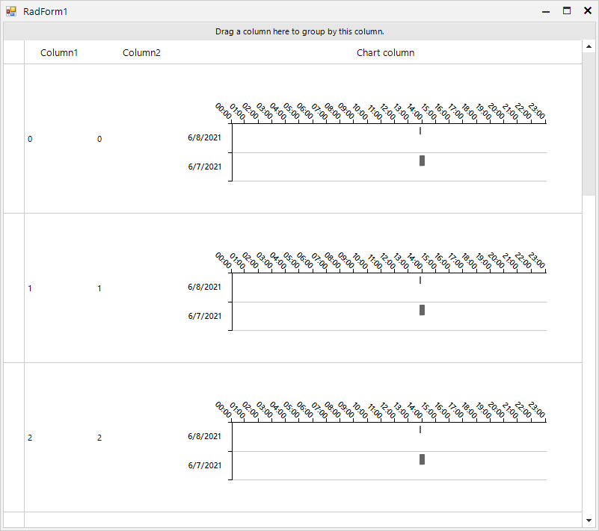Image resolution: width=599 pixels, height=531 pixels.
Task: Maximize the RadForm1 window
Action: [x=567, y=11]
